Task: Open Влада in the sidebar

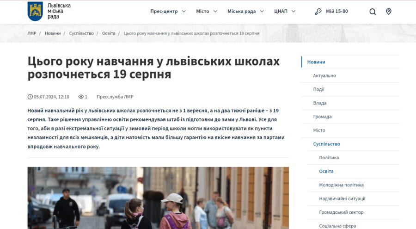Action: (320, 103)
